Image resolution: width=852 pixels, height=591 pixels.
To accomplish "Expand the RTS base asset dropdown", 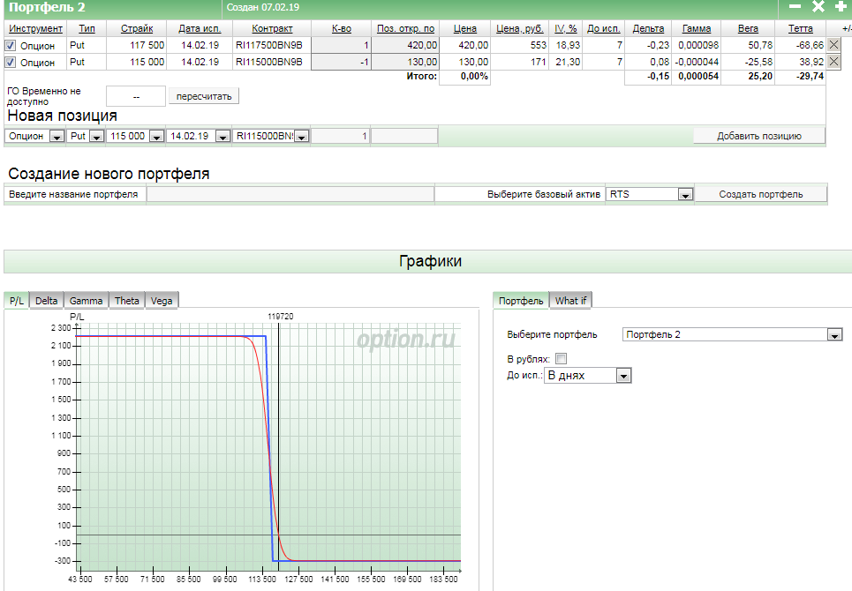I will point(684,195).
